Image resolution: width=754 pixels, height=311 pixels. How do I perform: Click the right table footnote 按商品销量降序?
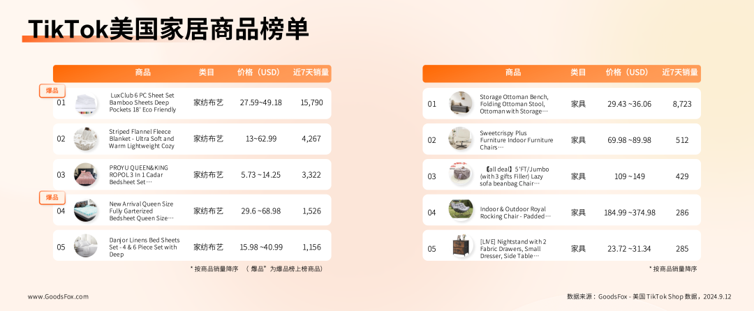673,268
